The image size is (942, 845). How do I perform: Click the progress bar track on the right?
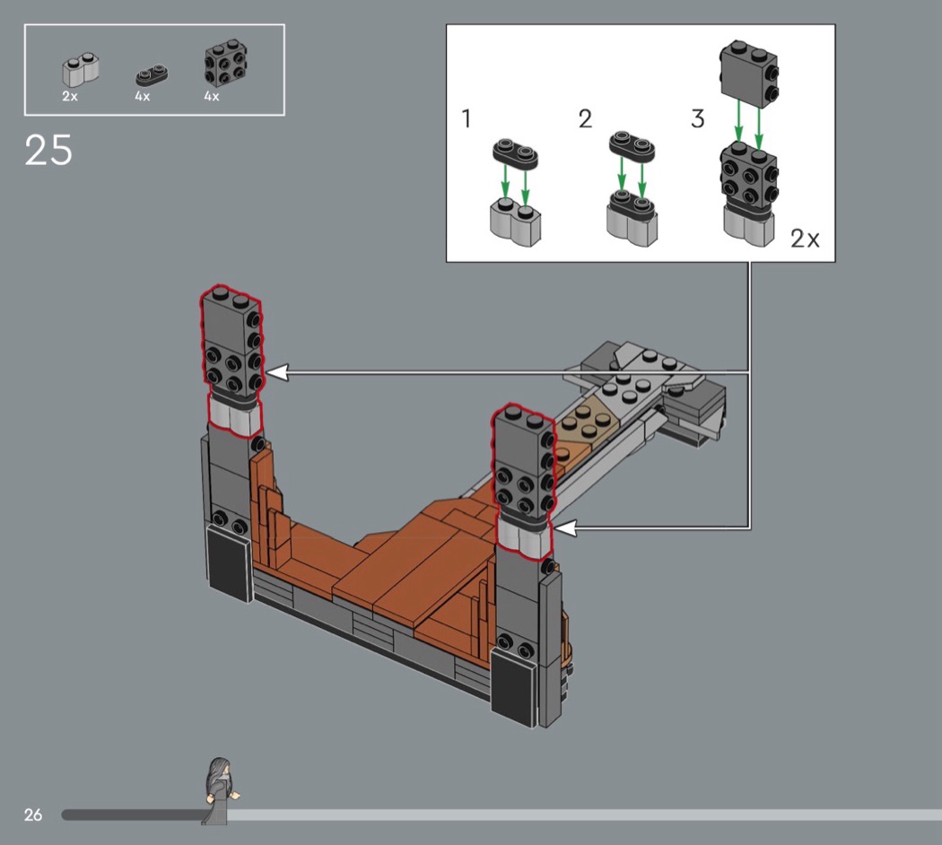[x=583, y=815]
